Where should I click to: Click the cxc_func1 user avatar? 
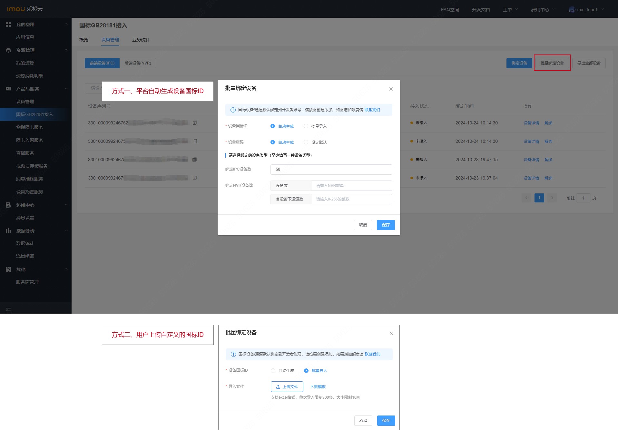tap(572, 10)
